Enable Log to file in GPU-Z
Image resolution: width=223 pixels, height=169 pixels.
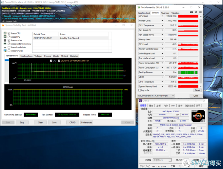pyautogui.click(x=139, y=90)
